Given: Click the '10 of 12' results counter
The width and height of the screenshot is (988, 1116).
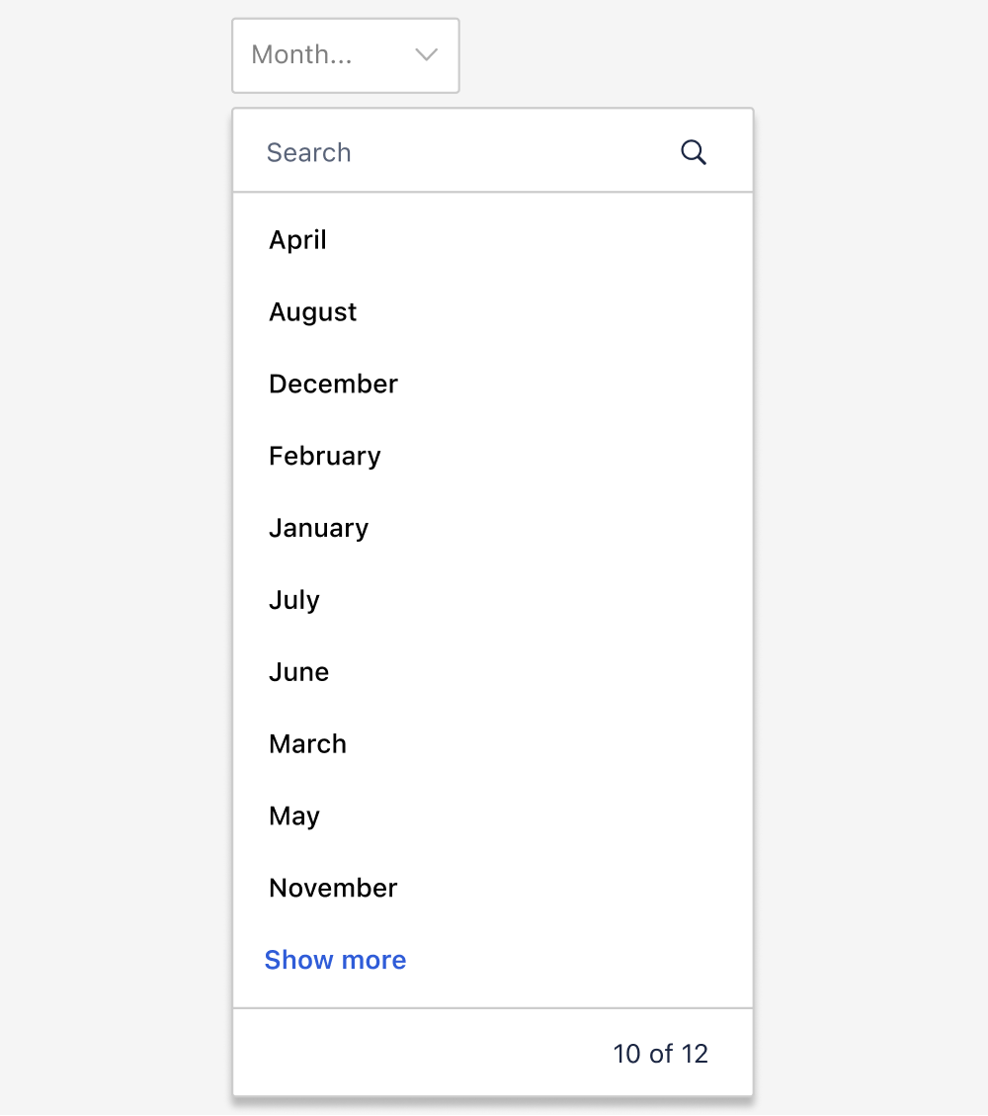Looking at the screenshot, I should coord(660,1054).
